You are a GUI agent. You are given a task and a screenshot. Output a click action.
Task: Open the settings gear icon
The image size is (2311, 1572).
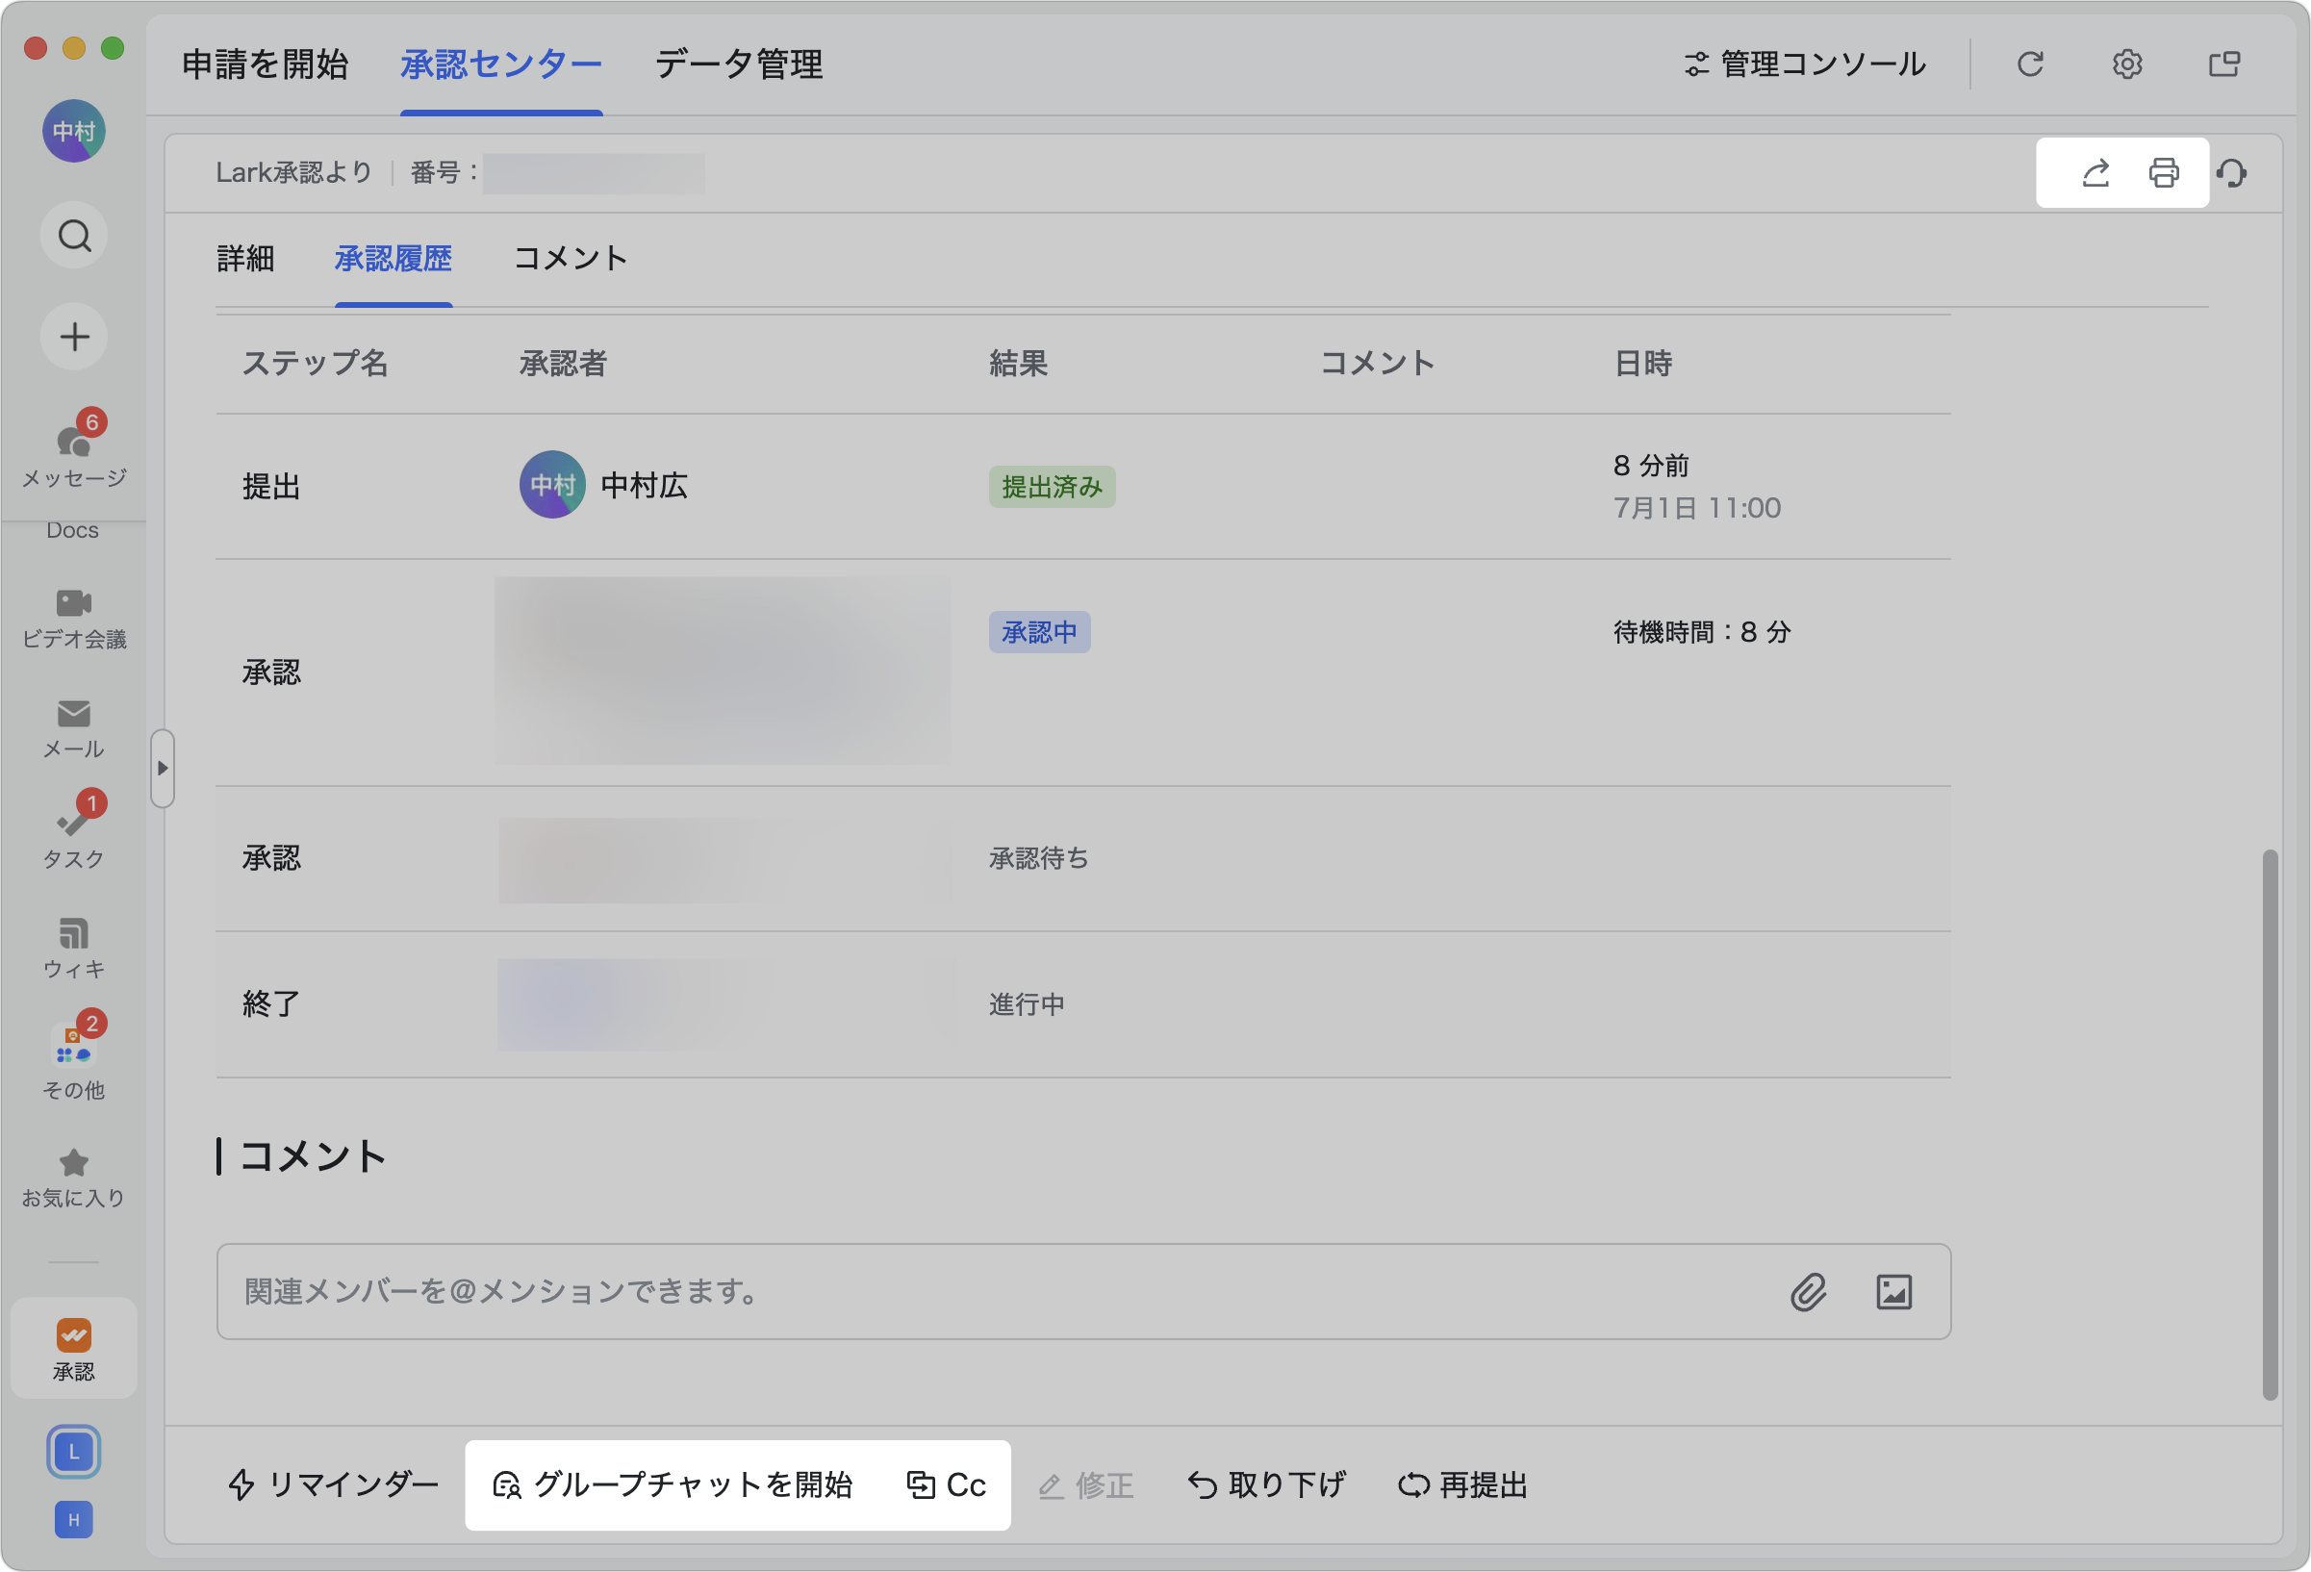[2126, 64]
